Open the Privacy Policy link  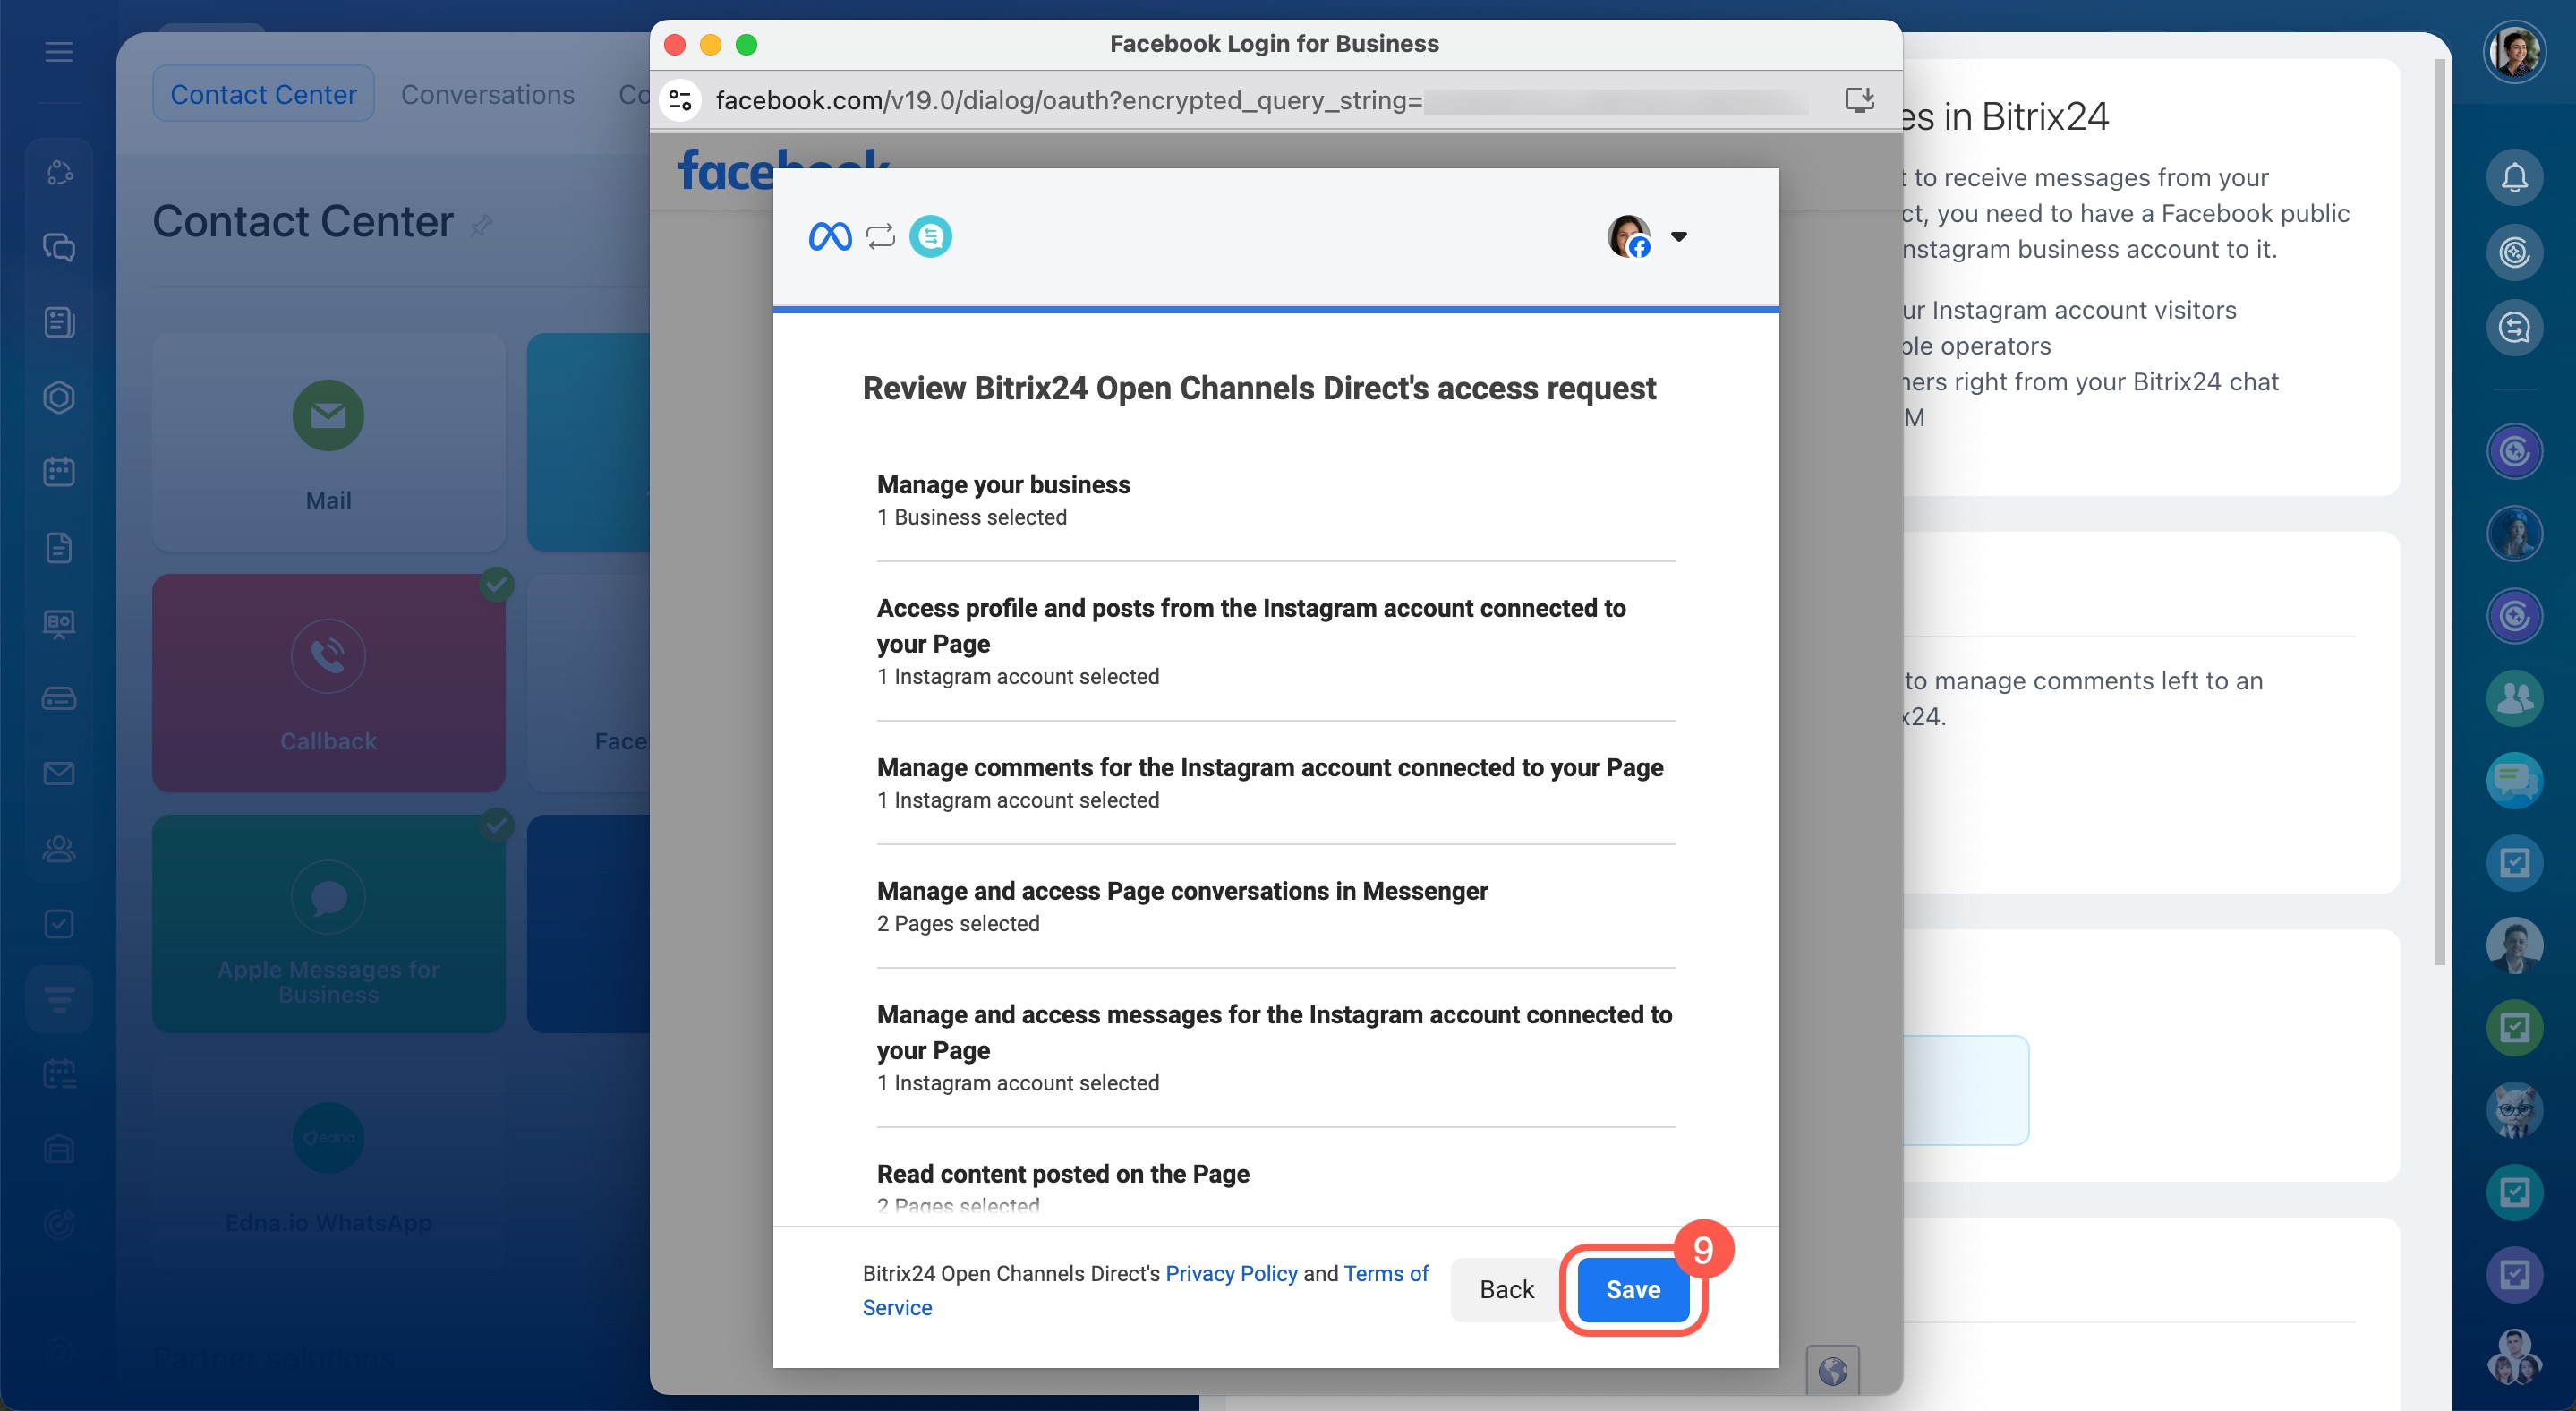click(x=1231, y=1273)
